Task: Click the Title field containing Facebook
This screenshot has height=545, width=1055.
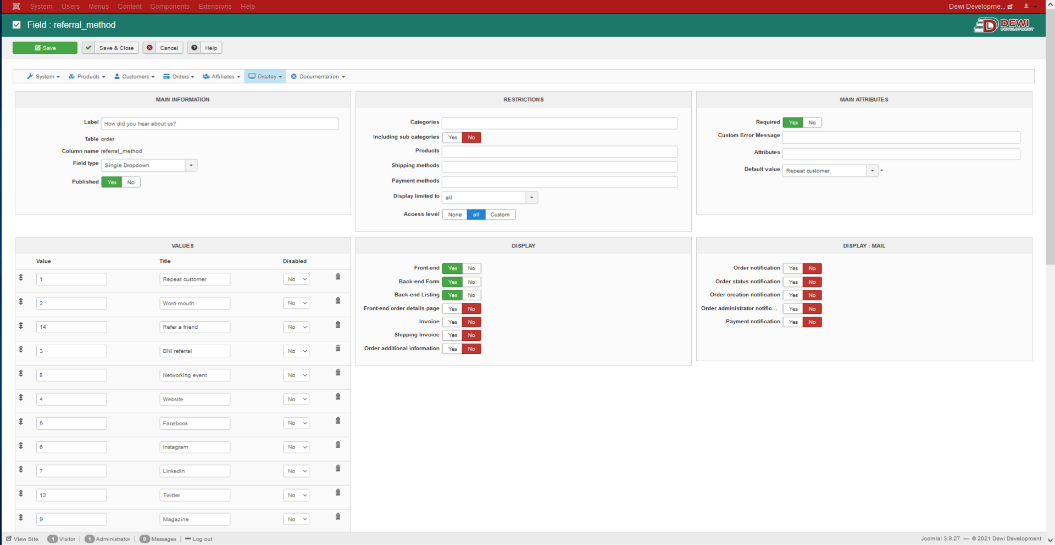Action: click(195, 423)
